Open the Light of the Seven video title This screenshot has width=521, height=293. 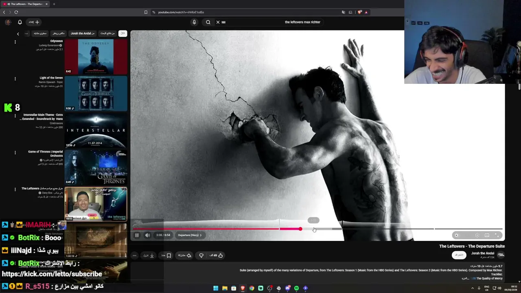click(x=51, y=78)
